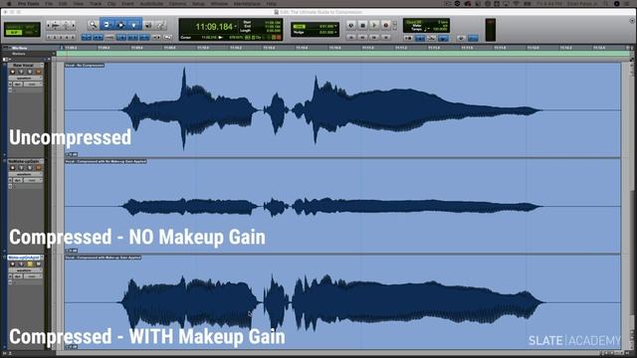
Task: Open main counter format dropdown arrow
Action: coord(236,27)
